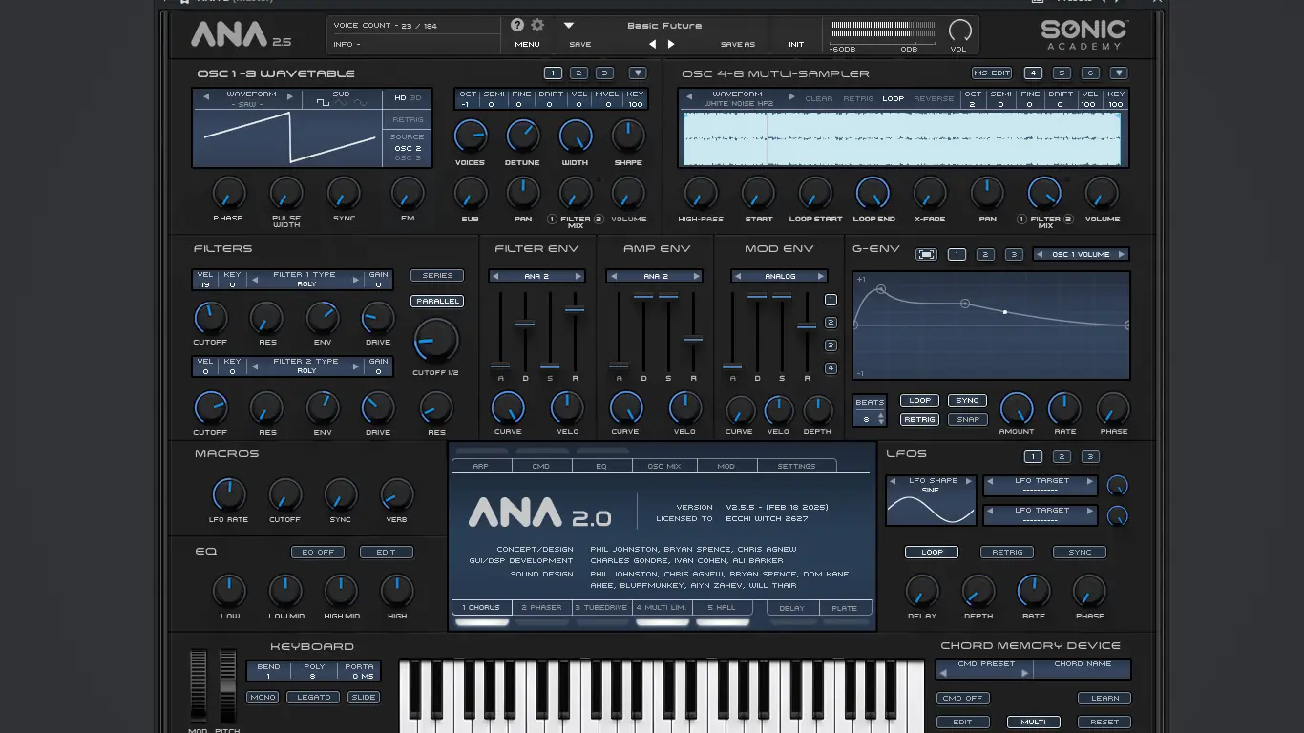Open the MS EDIT button

(992, 73)
